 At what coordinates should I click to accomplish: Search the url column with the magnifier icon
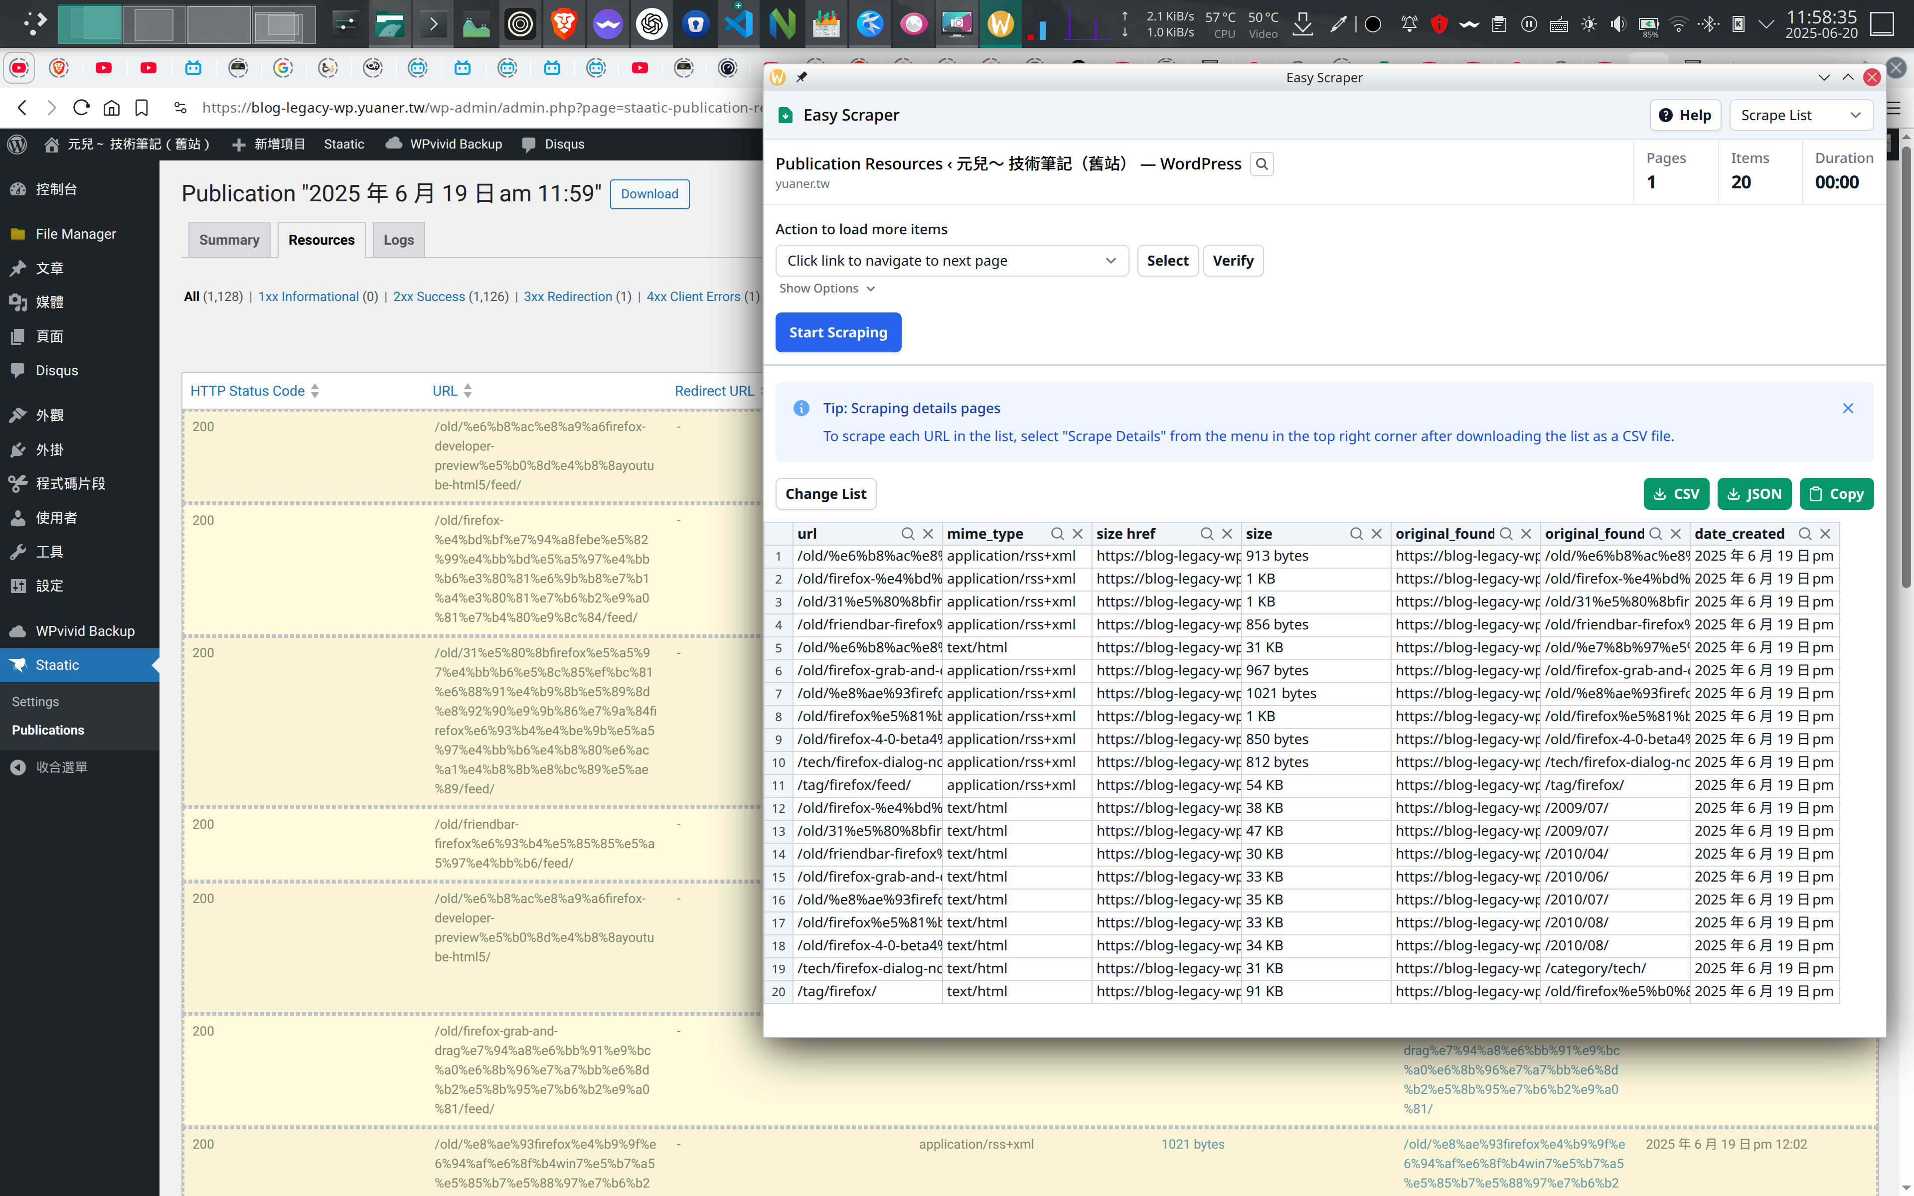click(x=908, y=534)
